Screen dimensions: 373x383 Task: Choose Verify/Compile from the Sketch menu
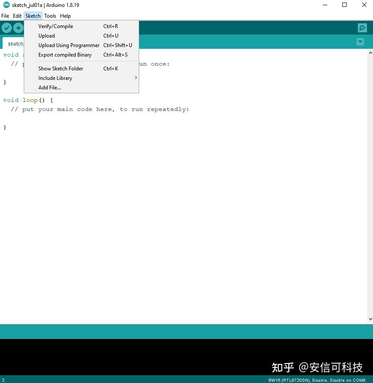pos(56,26)
